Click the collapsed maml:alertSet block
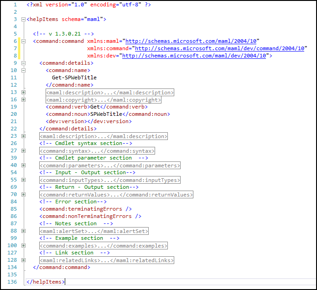317x290 pixels. (94, 231)
